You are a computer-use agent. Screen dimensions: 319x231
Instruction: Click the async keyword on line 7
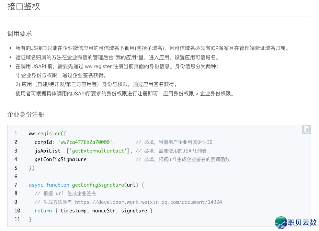coord(36,185)
